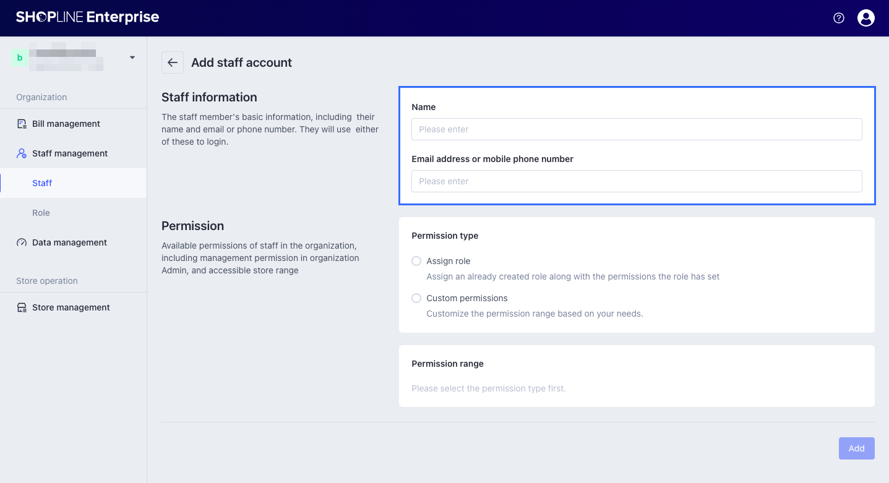
Task: Click the 'Add staff account' page title
Action: point(241,62)
